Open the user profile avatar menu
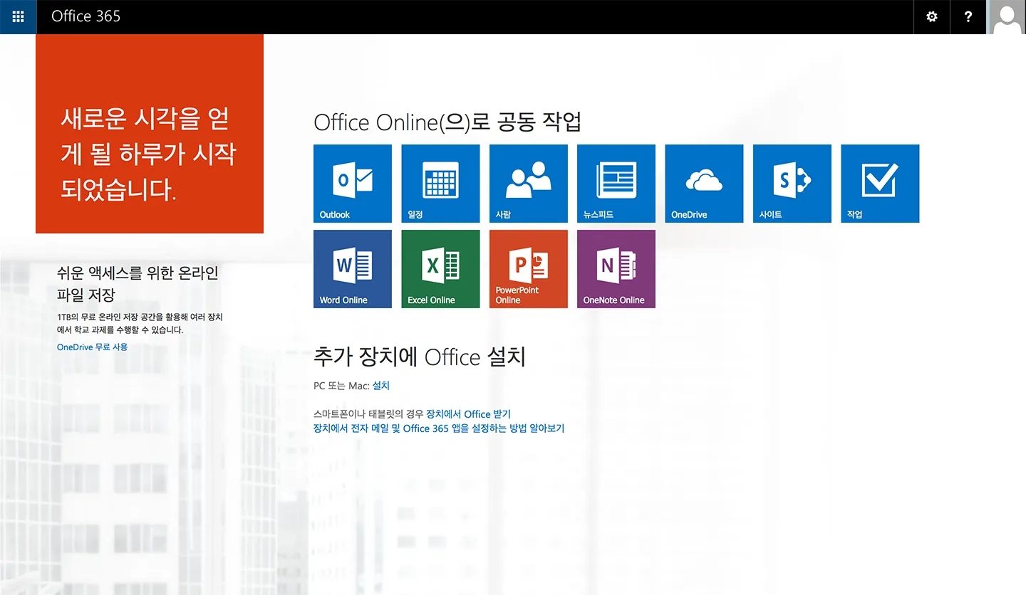 (x=1007, y=17)
